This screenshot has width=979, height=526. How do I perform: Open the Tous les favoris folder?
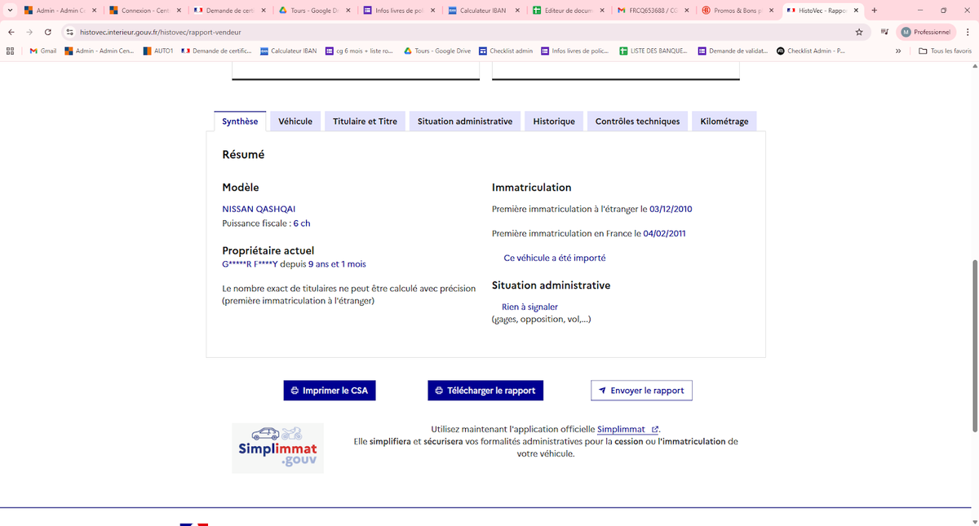945,51
